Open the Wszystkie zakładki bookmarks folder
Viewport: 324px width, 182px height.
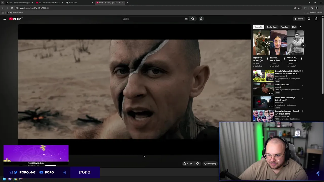(x=315, y=13)
